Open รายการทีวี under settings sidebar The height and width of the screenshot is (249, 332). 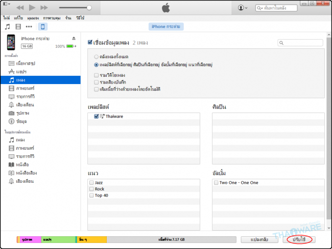(40, 96)
